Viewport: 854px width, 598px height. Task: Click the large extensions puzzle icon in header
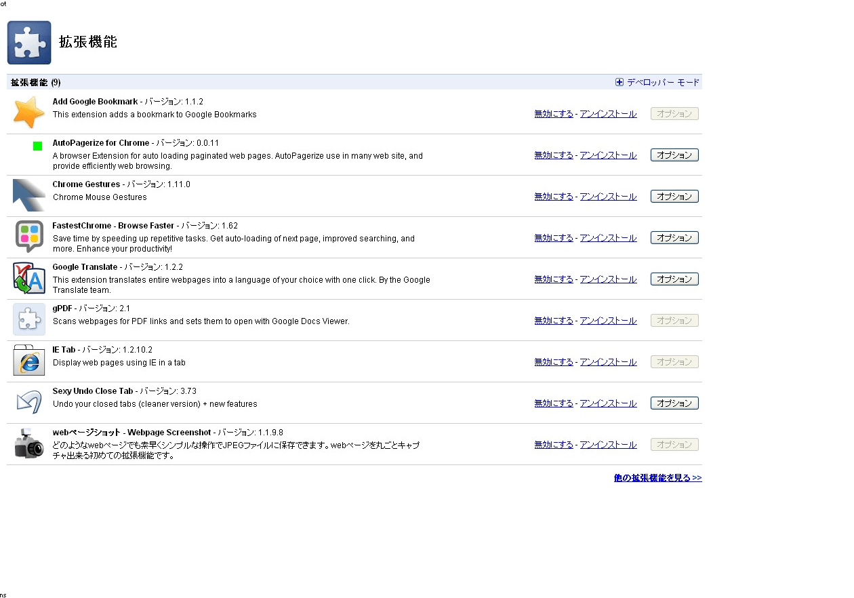(29, 43)
